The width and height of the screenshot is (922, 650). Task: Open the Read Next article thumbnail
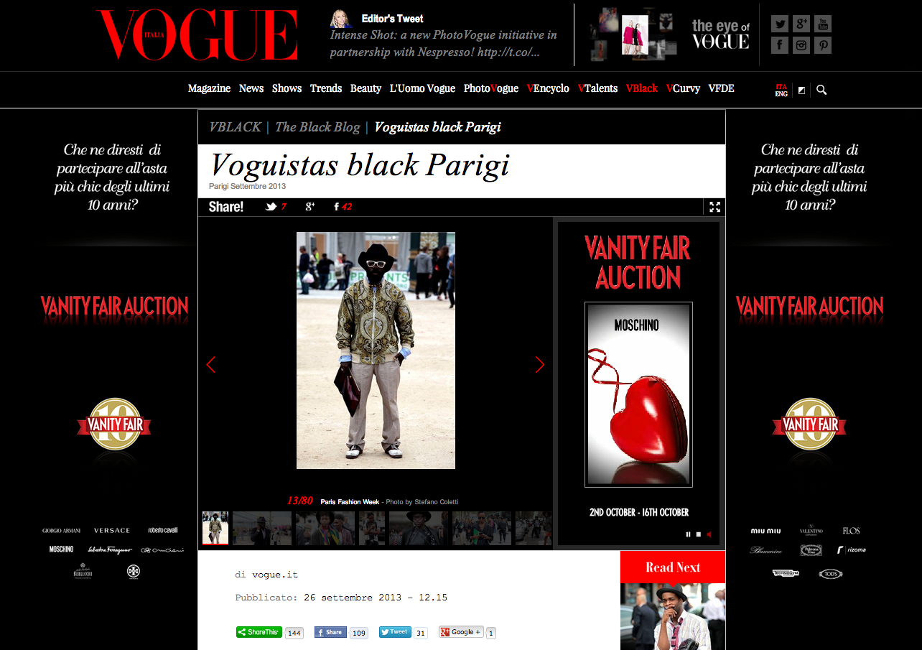(x=673, y=616)
